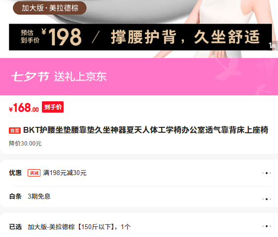
Task: Select the 满198元减30元 promotion
Action: (x=65, y=173)
